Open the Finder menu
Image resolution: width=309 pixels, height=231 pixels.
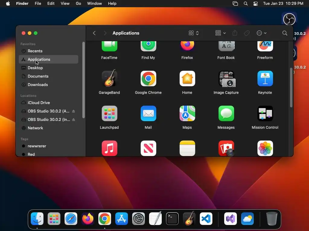point(22,4)
